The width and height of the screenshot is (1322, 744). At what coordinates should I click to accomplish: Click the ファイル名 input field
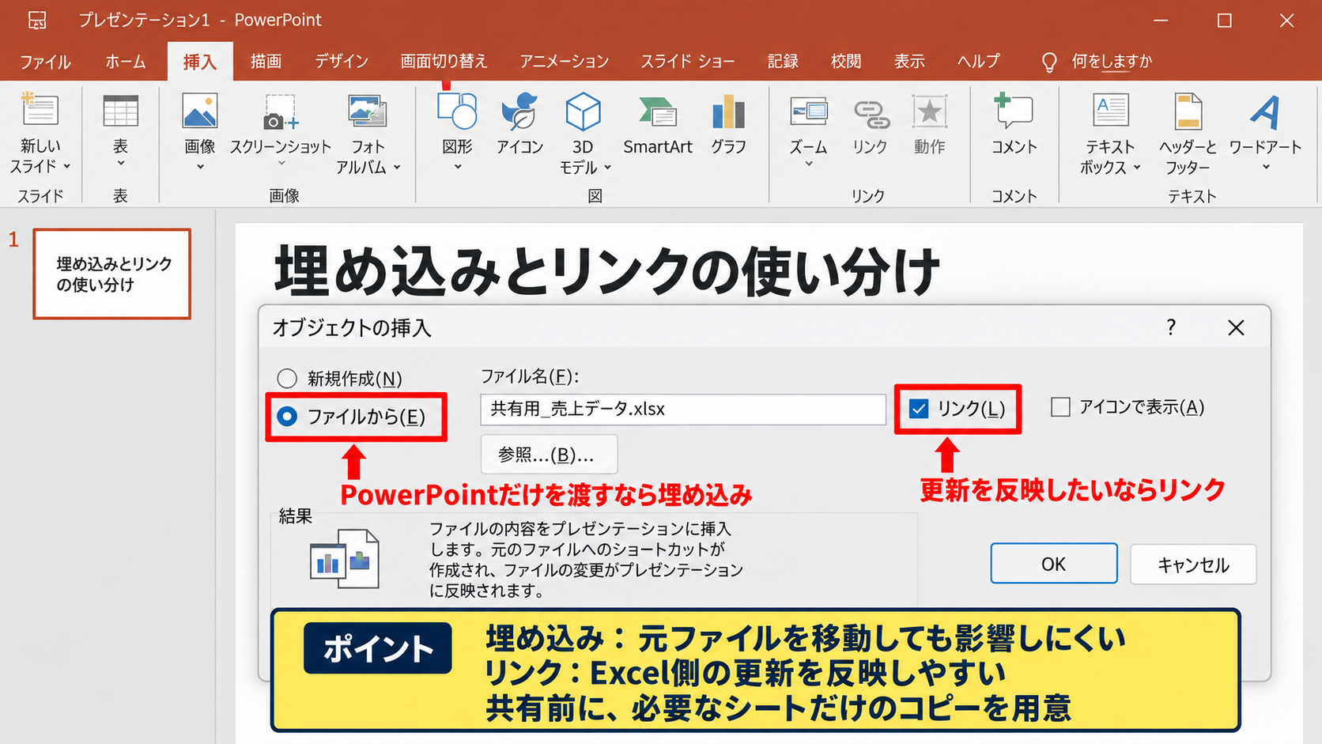pos(683,410)
